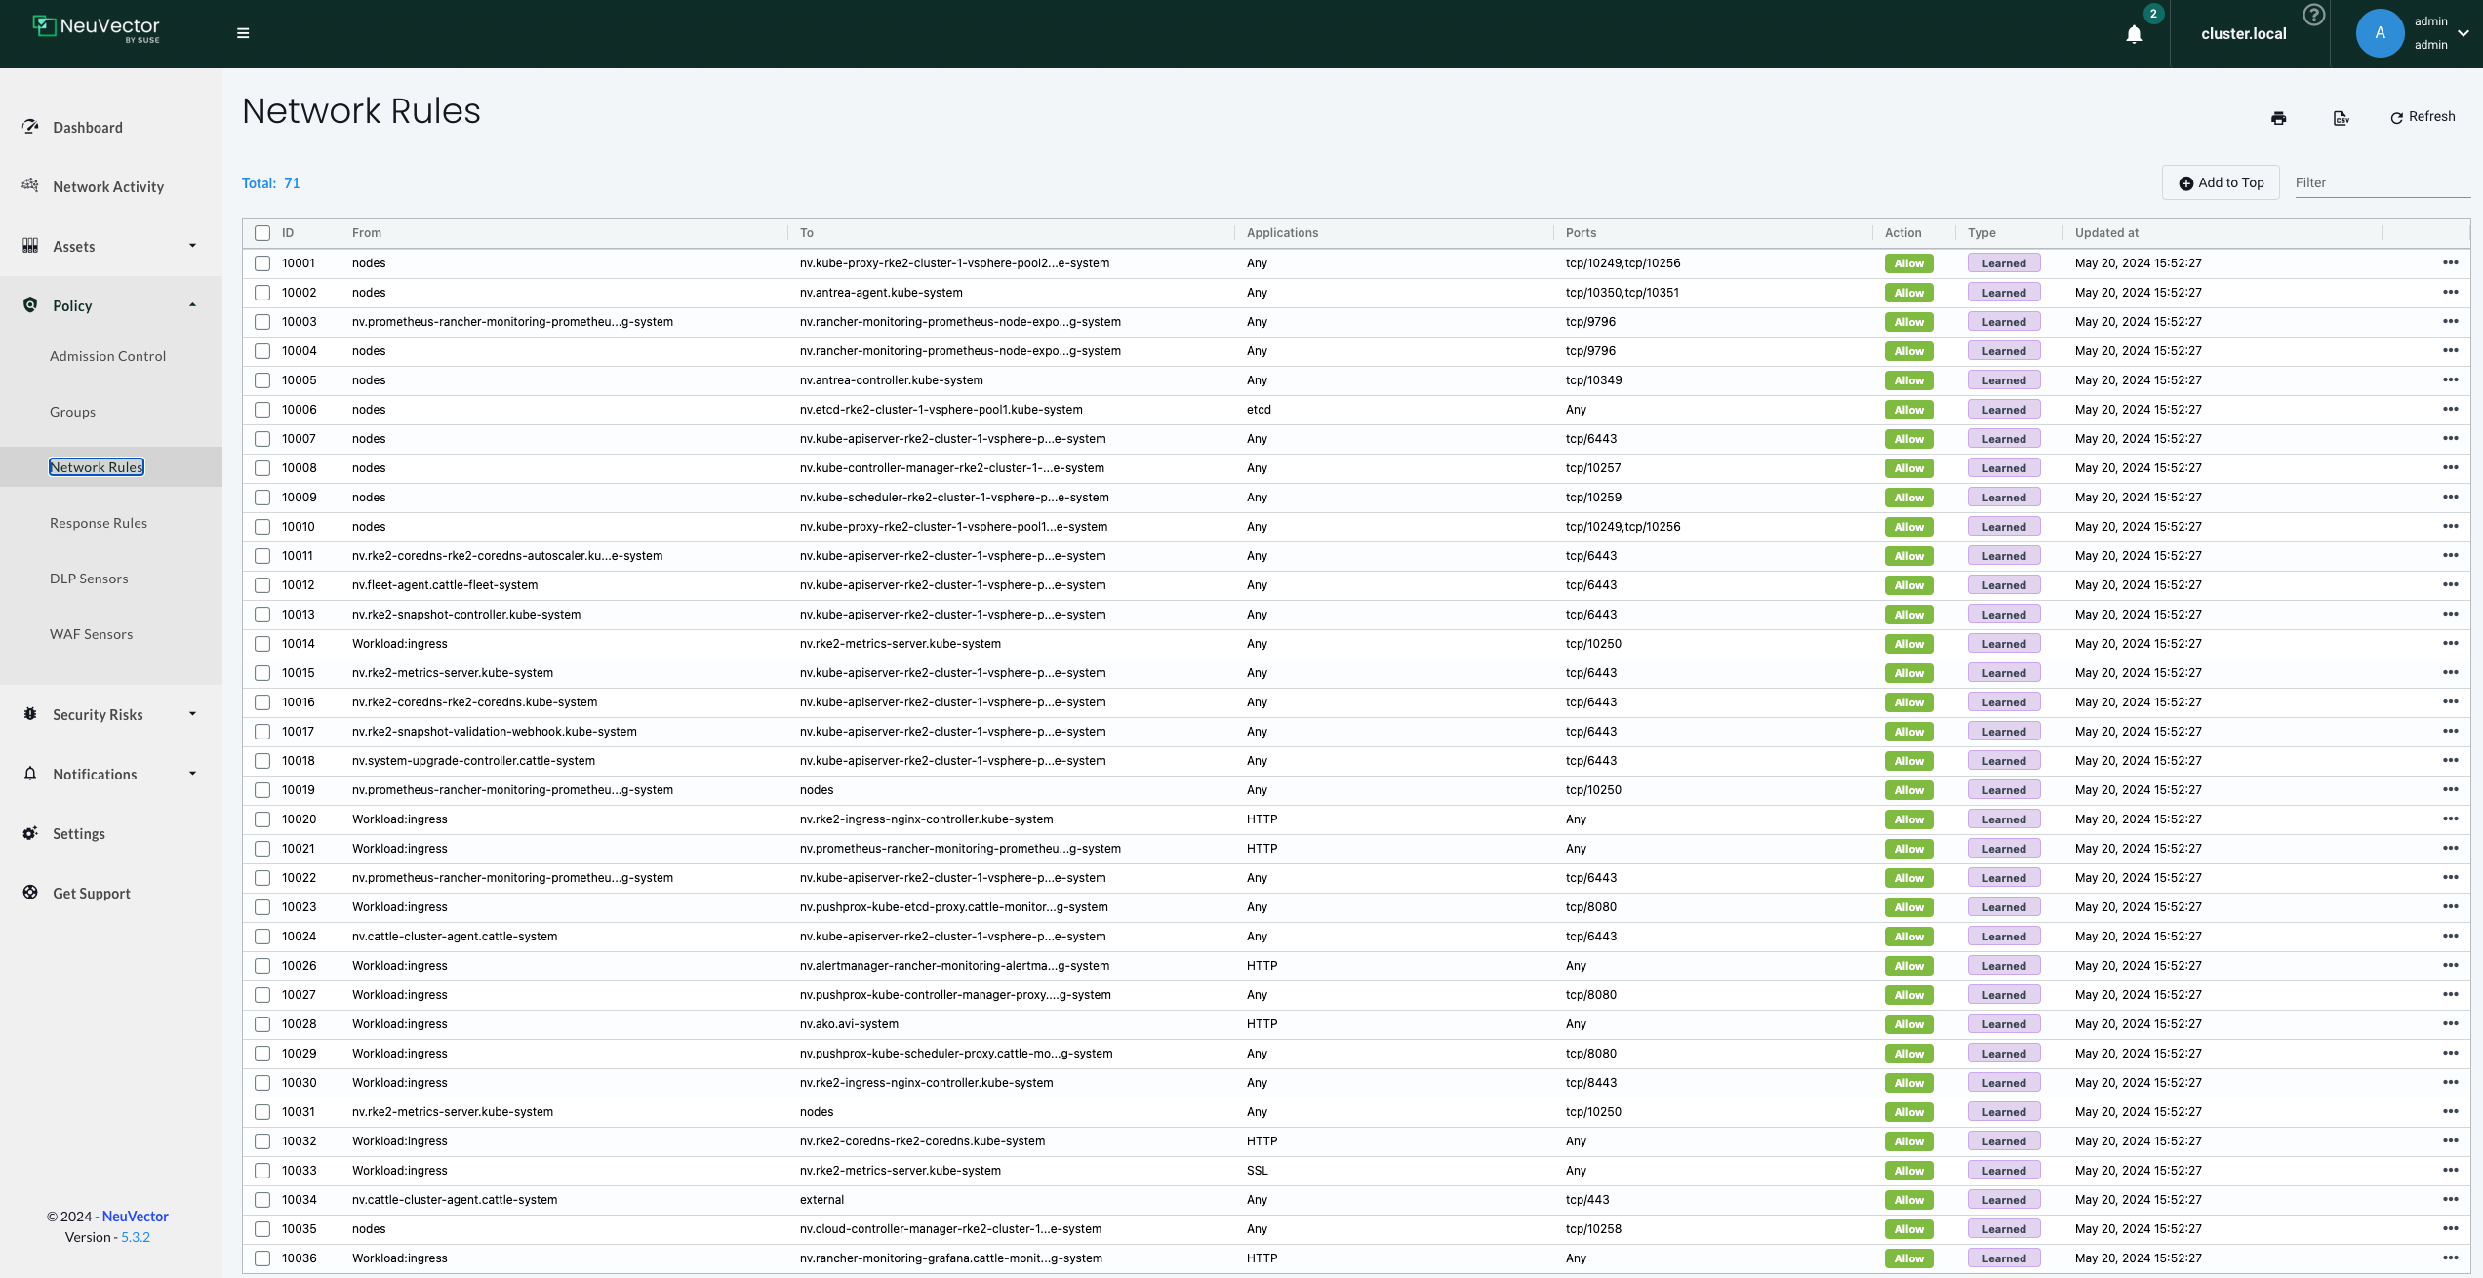Expand the Notifications menu arrow
The height and width of the screenshot is (1278, 2483).
click(x=192, y=774)
